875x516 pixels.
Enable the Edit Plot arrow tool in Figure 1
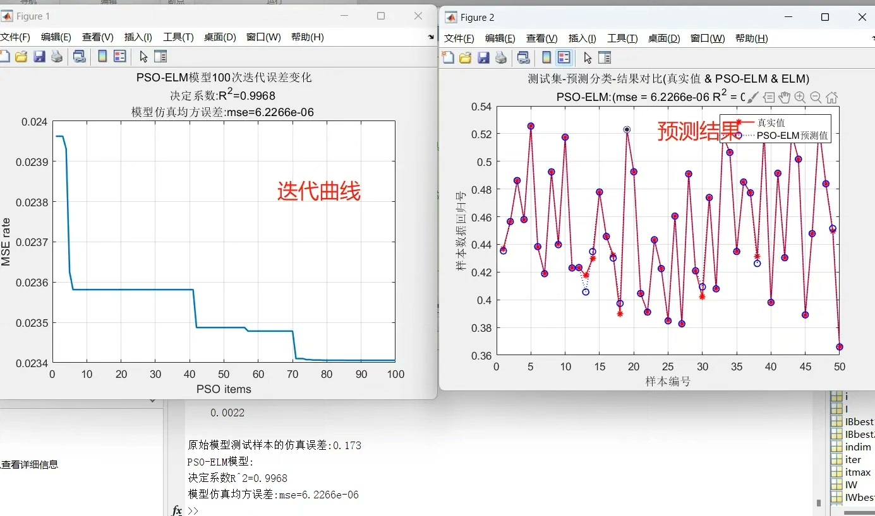click(144, 57)
